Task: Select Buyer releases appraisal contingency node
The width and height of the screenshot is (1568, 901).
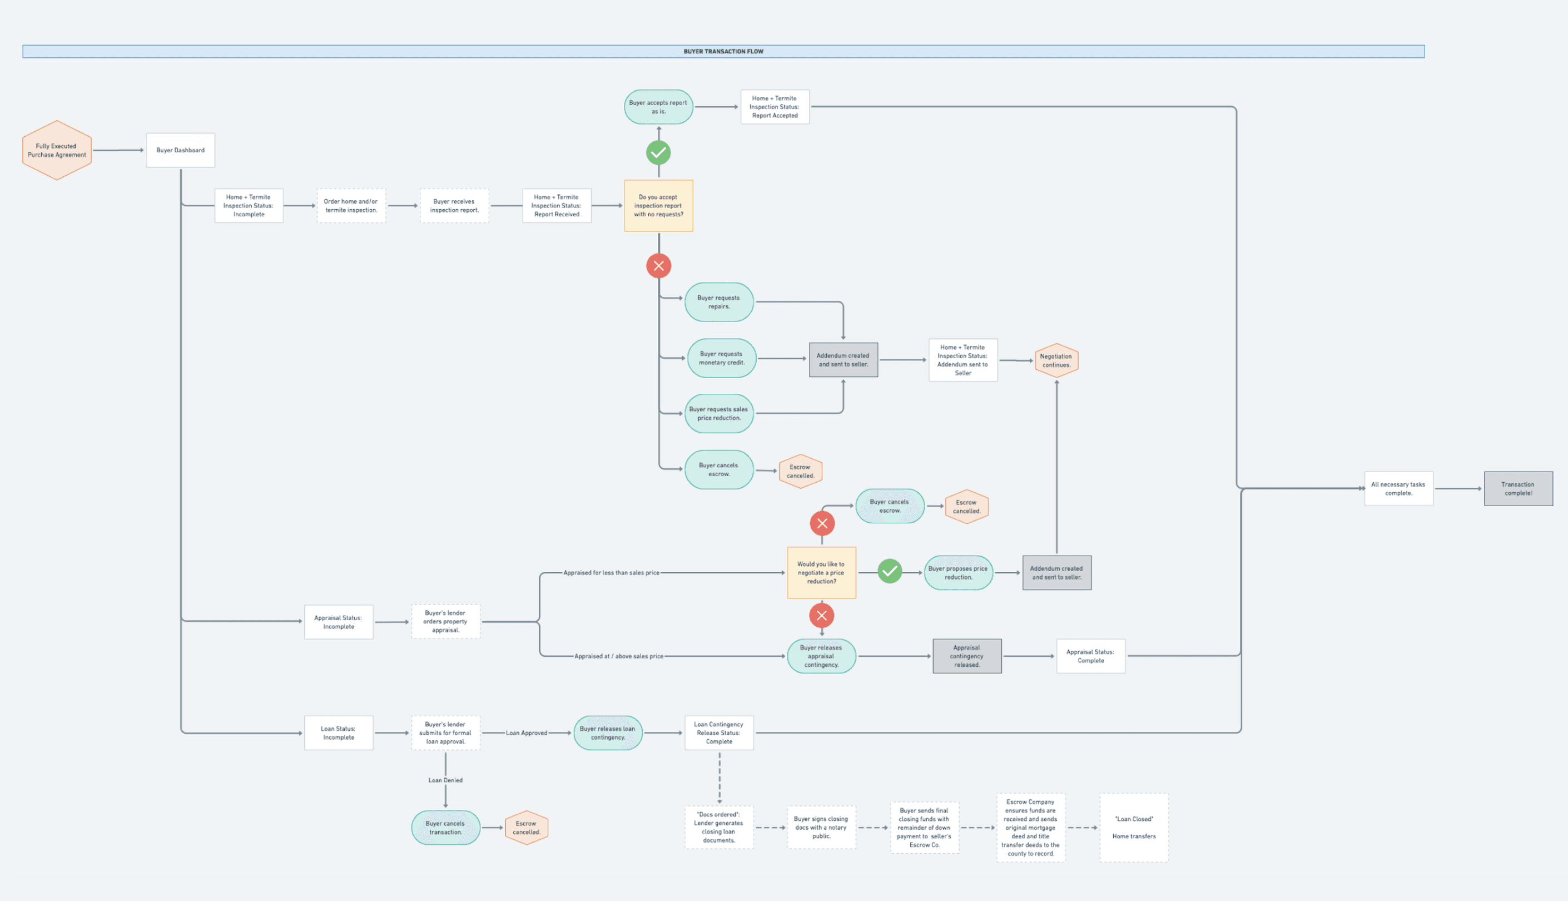Action: pyautogui.click(x=821, y=656)
